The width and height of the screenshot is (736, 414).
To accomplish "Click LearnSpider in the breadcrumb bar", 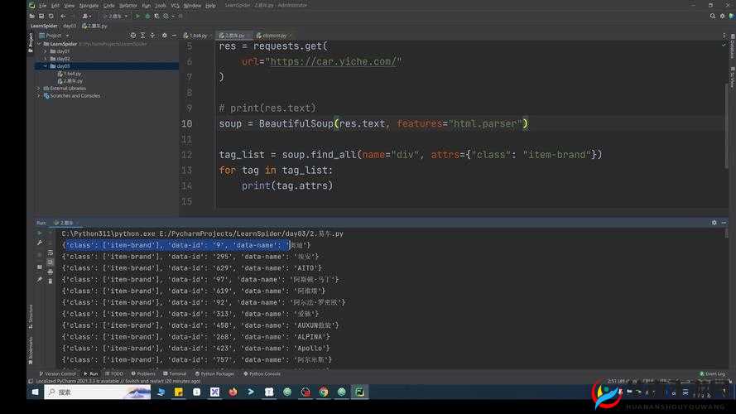I will click(x=44, y=26).
